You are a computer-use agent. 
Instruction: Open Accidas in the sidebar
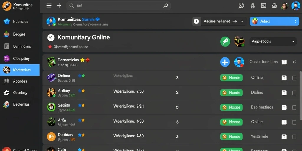[20, 81]
